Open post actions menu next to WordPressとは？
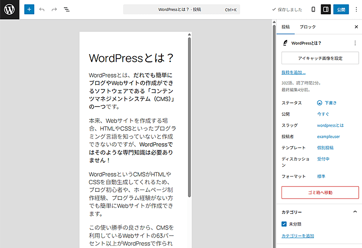 point(355,43)
